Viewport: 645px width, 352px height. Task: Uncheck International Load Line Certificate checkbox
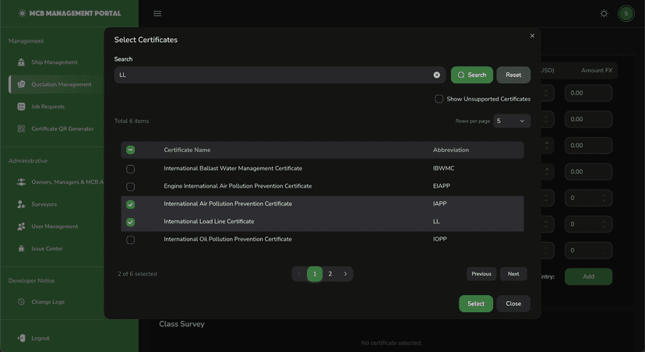click(130, 222)
